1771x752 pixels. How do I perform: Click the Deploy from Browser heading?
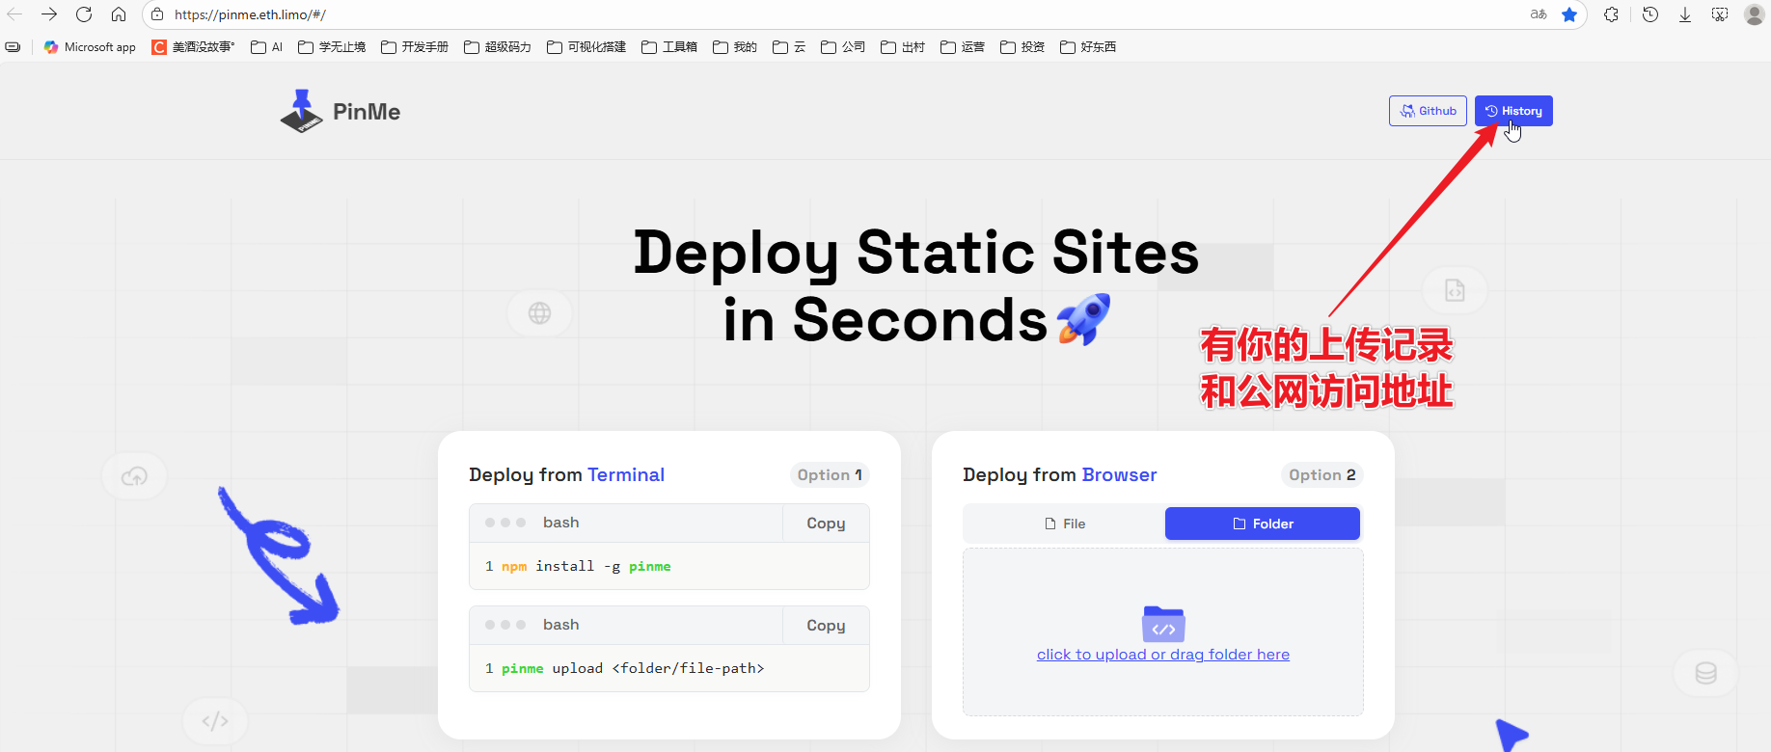pos(1059,474)
